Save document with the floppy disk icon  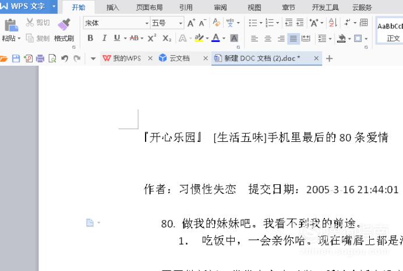point(16,59)
